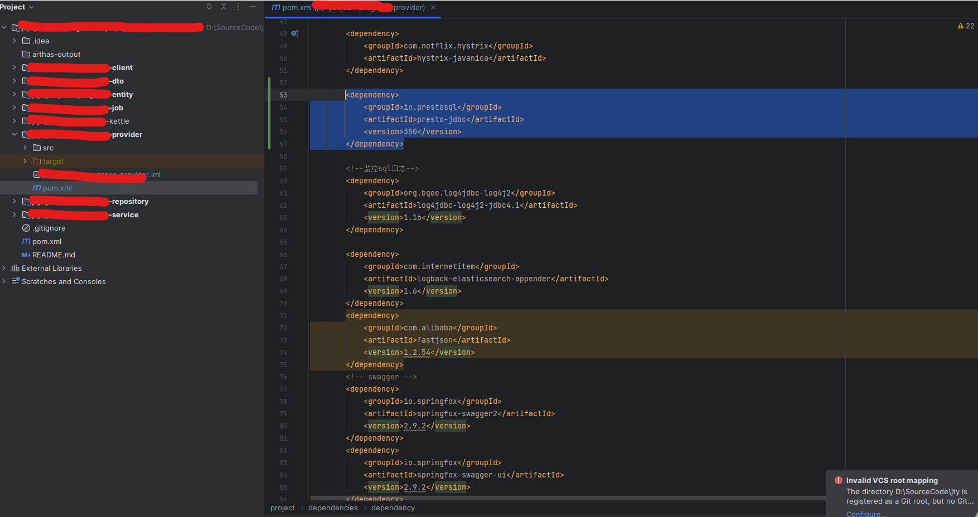Image resolution: width=978 pixels, height=517 pixels.
Task: Expand the Scratches and Consoles chevron
Action: click(4, 281)
